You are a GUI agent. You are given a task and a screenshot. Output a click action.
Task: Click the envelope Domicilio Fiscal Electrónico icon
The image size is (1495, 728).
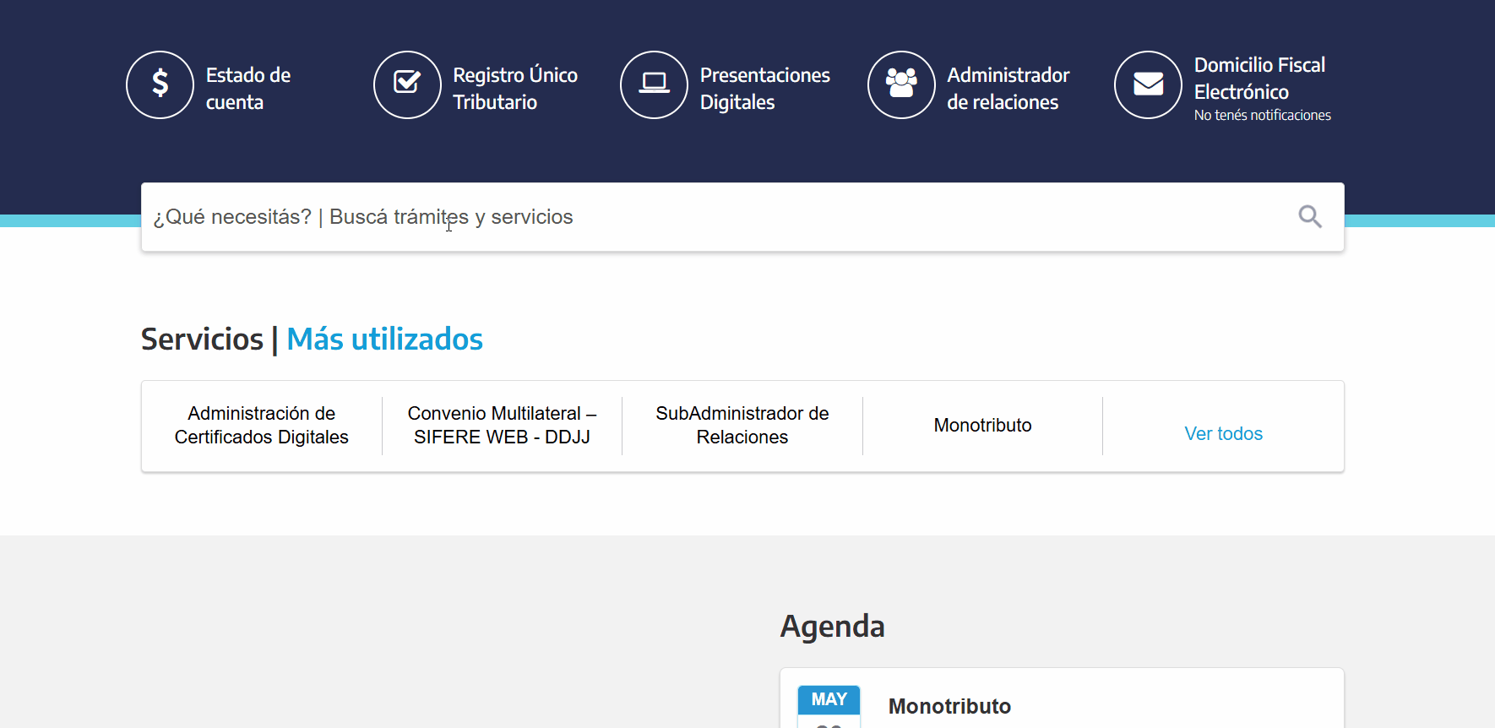1148,84
